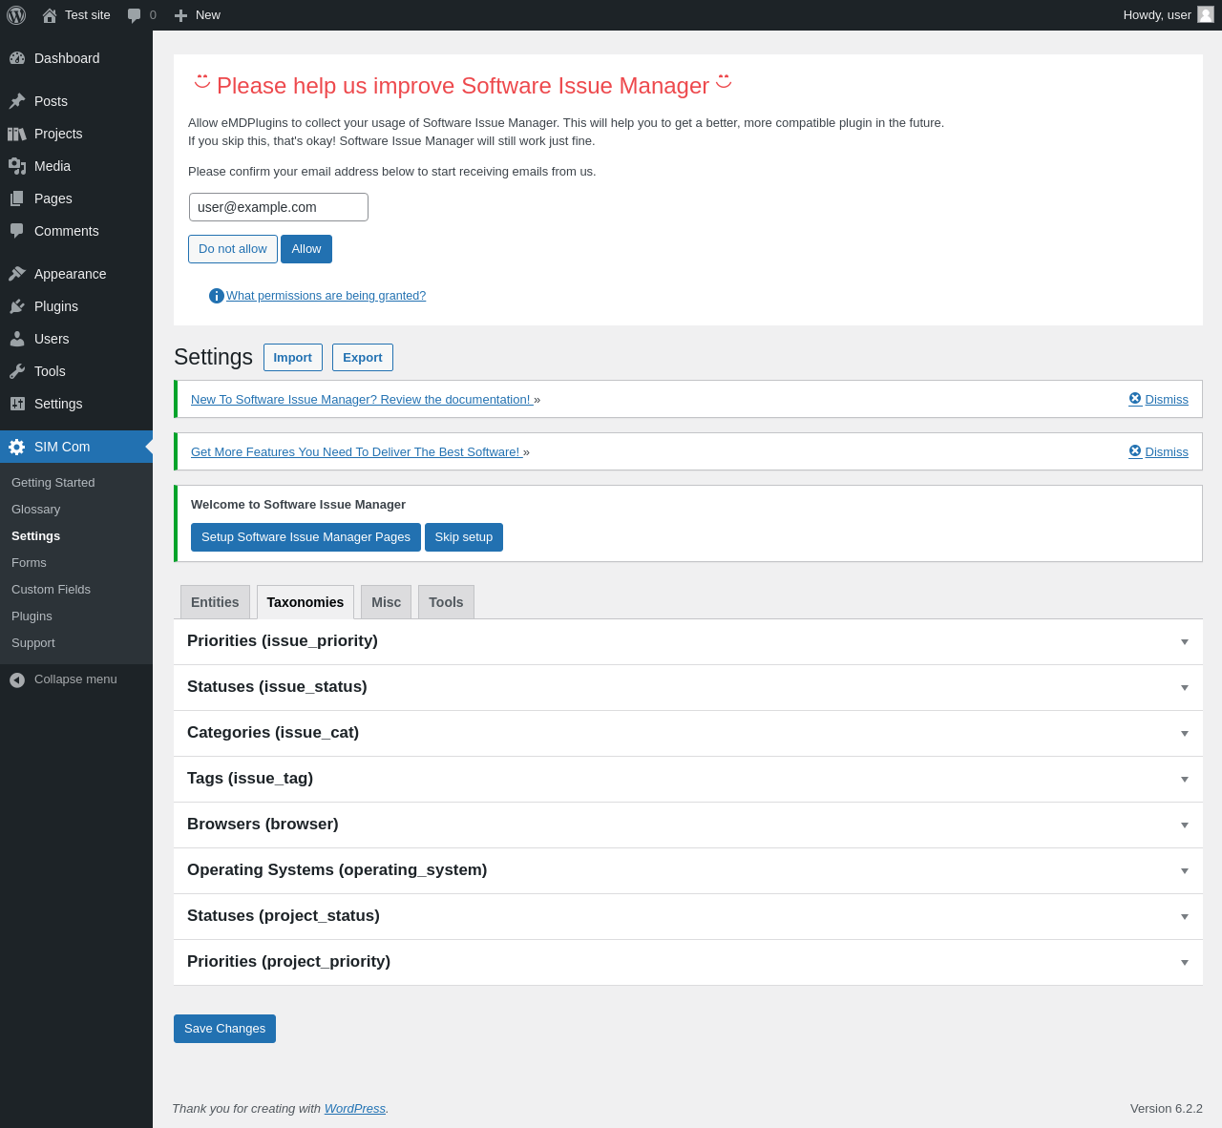Click the Settings submenu item under SIM Com

click(x=35, y=536)
